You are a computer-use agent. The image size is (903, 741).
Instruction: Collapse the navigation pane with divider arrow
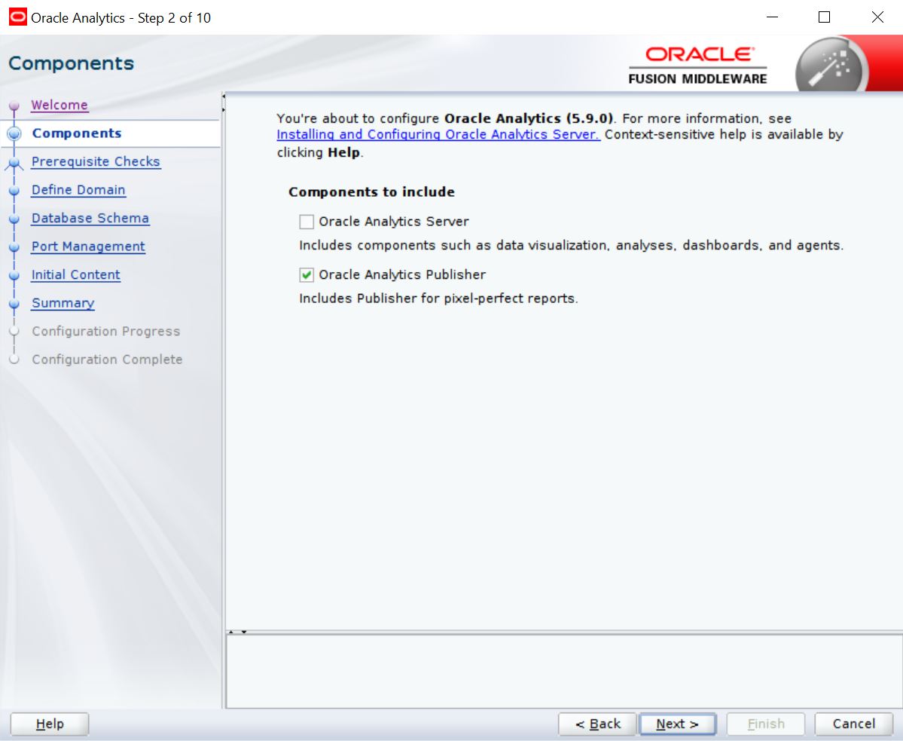pos(224,96)
